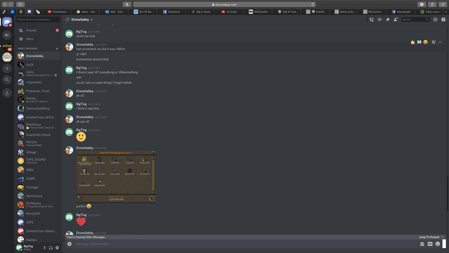Start a voice call with DivineSebby
This screenshot has height=253, width=449.
click(372, 20)
